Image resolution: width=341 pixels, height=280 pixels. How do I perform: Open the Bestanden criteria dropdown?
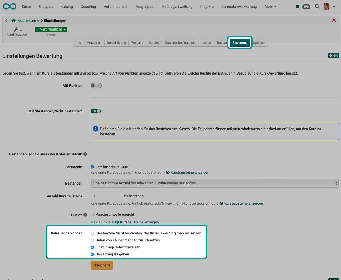tap(214, 183)
